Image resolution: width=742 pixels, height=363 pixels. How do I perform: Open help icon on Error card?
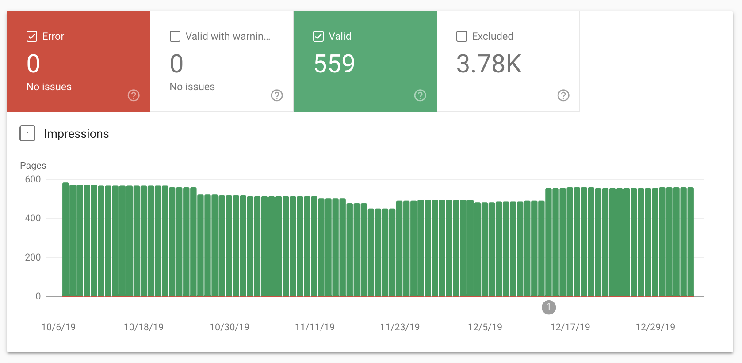point(134,95)
